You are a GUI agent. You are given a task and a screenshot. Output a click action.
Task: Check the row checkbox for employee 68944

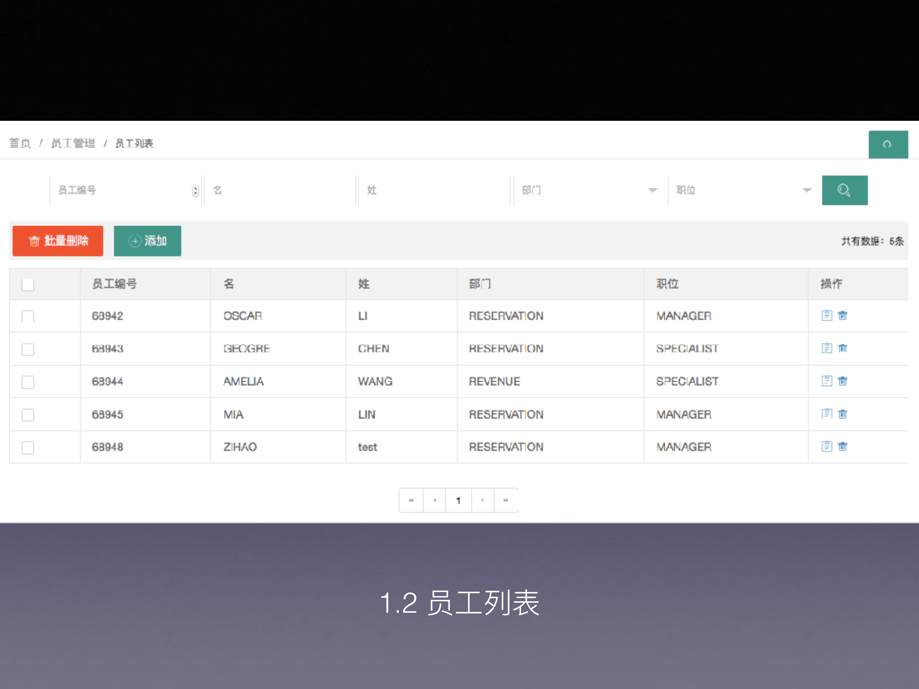pos(28,381)
